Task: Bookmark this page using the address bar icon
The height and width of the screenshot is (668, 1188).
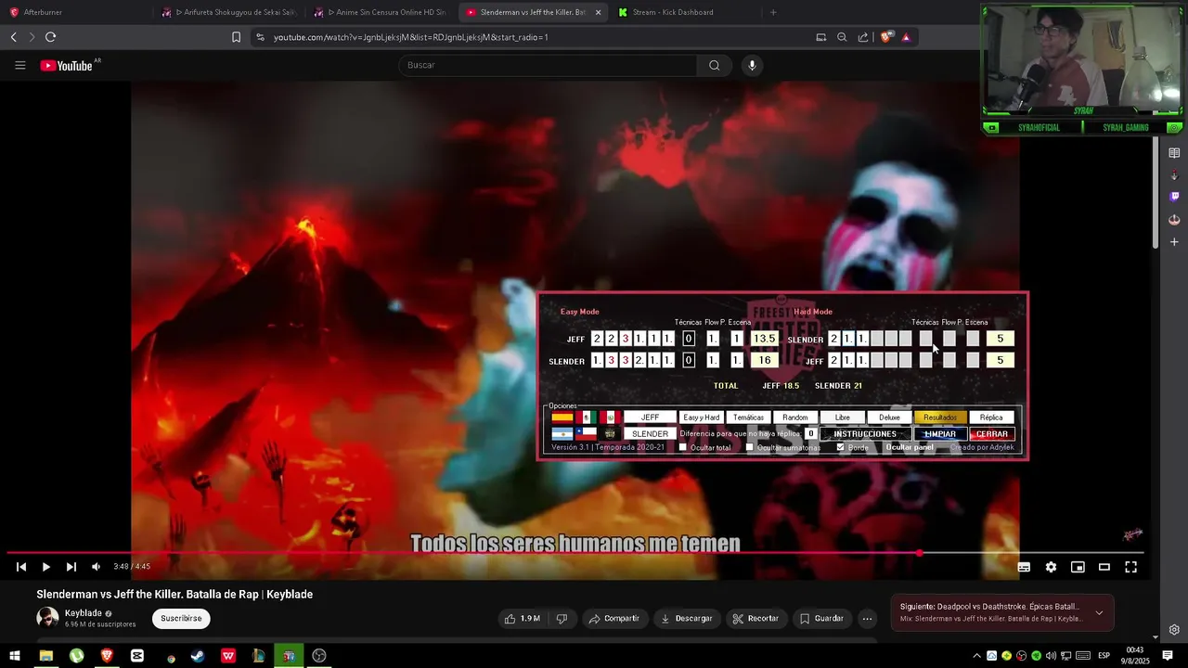Action: click(236, 37)
